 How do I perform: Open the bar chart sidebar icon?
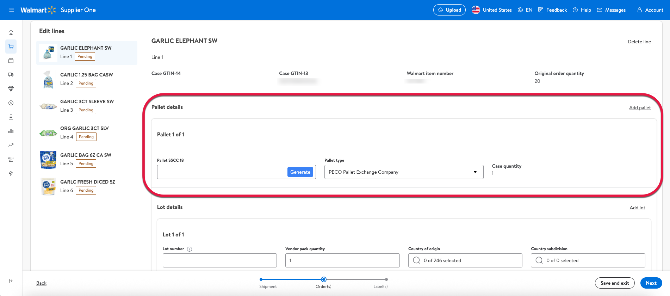tap(11, 131)
